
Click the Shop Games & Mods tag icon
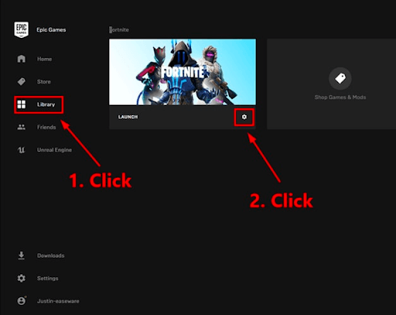(x=340, y=79)
